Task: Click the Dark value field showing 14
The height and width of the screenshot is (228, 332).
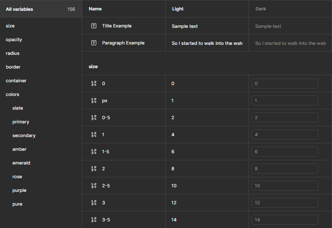Action: [x=285, y=220]
